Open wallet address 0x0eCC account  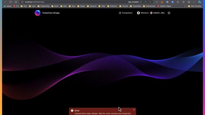pyautogui.click(x=157, y=13)
